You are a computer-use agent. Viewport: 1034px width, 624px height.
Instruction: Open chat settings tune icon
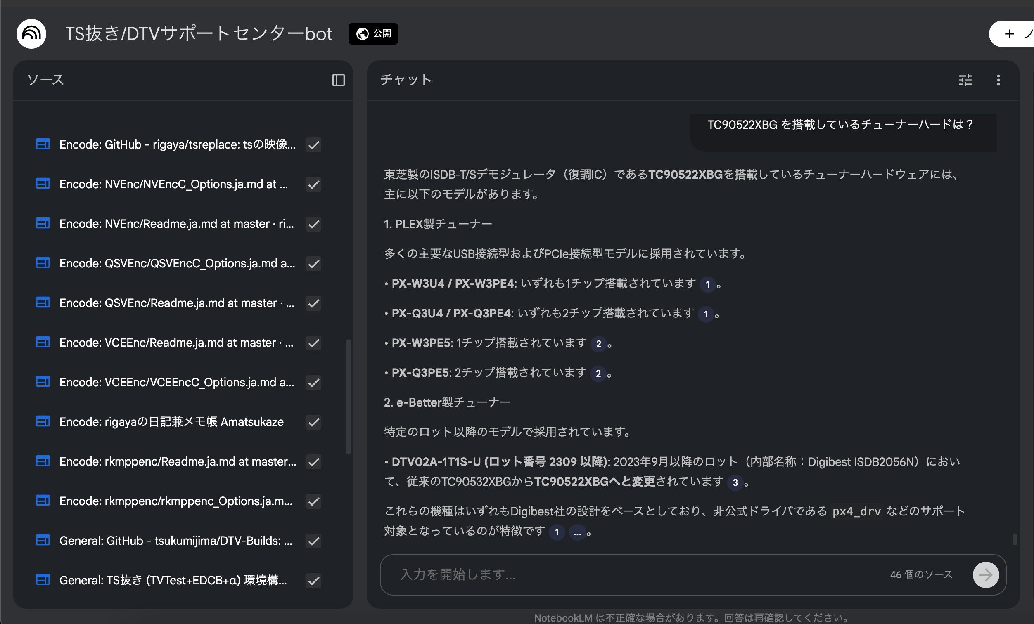(965, 80)
